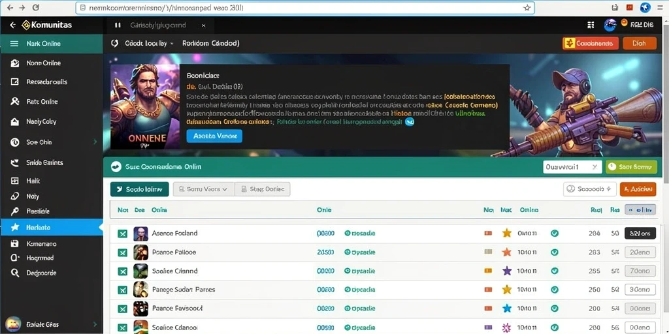This screenshot has height=334, width=669.
Task: Toggle the green checkbox for Poanee Palooe
Action: pyautogui.click(x=122, y=252)
